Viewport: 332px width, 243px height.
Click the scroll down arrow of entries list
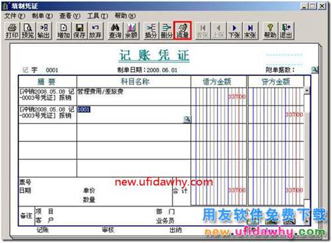click(x=307, y=221)
